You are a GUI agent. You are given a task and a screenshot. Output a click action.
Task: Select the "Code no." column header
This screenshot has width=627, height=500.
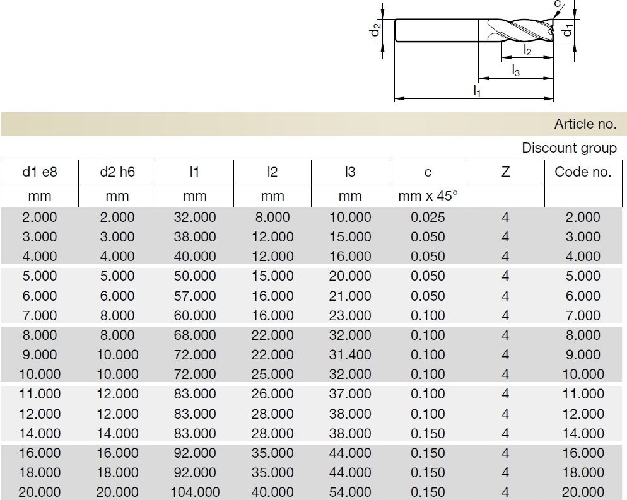point(583,172)
